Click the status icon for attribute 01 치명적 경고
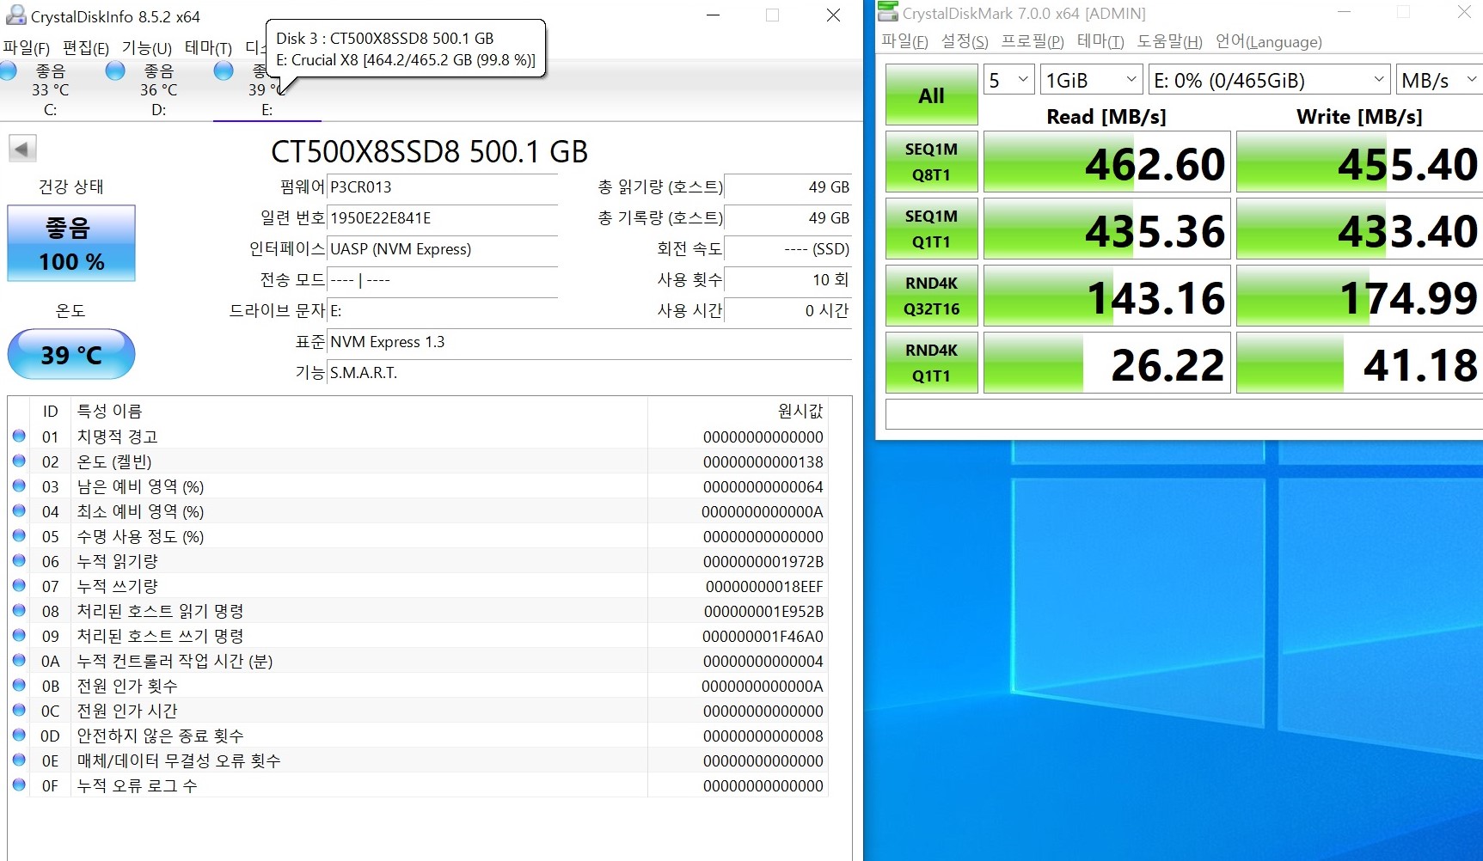 click(19, 436)
